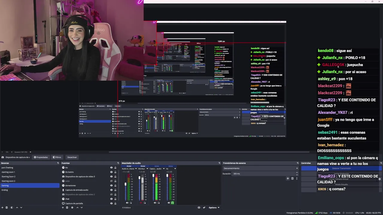383x215 pixels.
Task: Toggle mixer layout icon left of Options
Action: [199, 208]
